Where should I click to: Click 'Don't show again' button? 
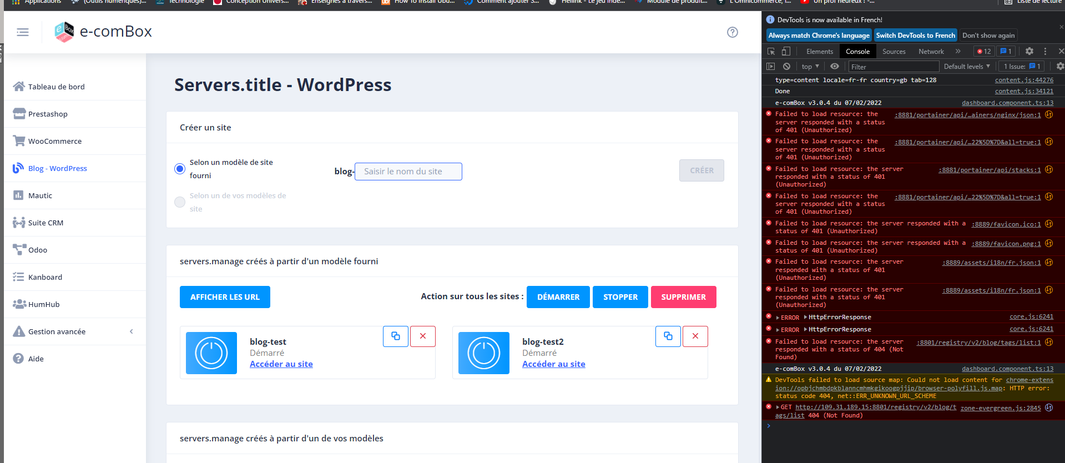tap(988, 35)
